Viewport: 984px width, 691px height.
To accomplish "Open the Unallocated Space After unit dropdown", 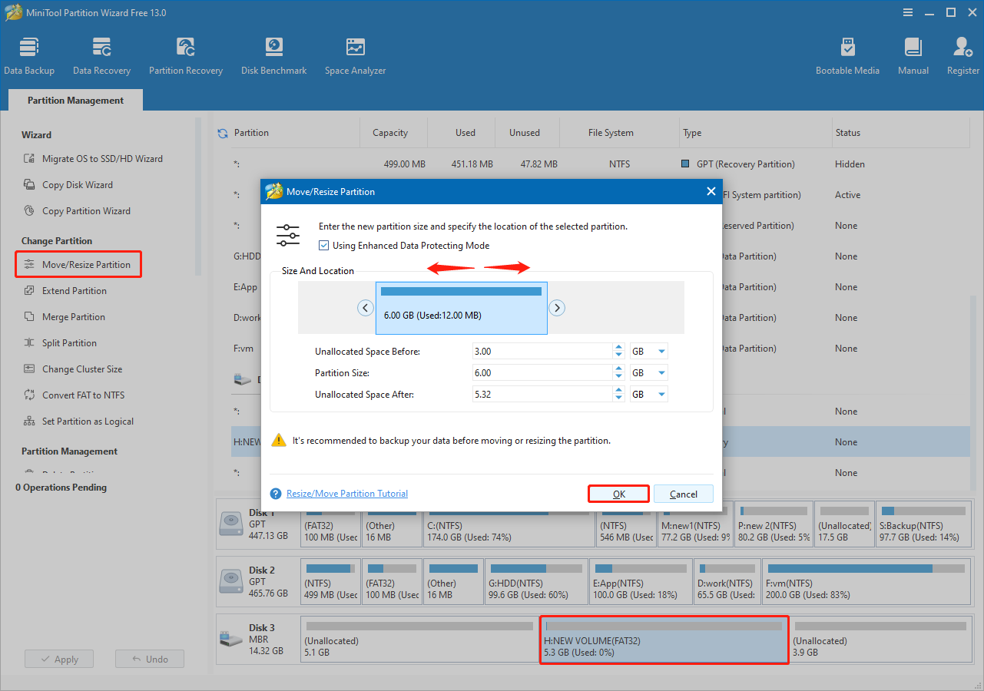I will click(x=661, y=394).
